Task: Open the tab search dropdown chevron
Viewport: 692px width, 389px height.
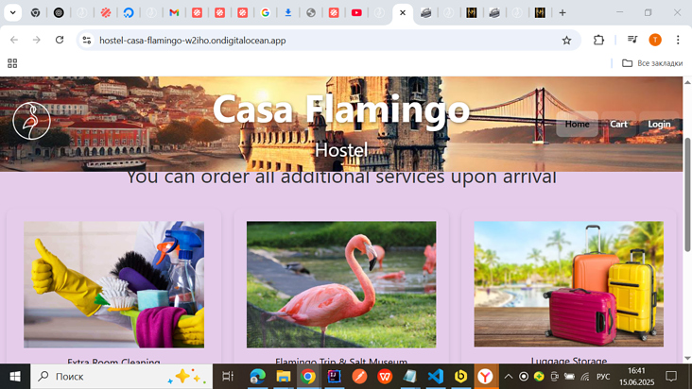Action: [x=13, y=13]
